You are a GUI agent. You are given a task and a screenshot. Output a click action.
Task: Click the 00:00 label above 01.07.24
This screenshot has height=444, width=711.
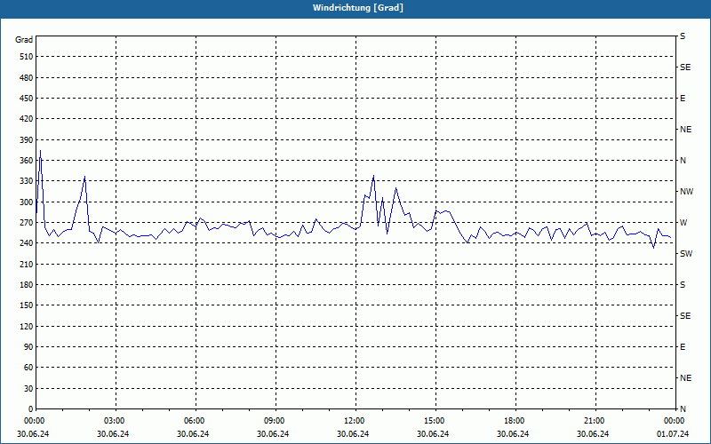click(x=674, y=420)
